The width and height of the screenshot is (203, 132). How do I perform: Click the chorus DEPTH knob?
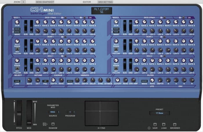click(53, 80)
